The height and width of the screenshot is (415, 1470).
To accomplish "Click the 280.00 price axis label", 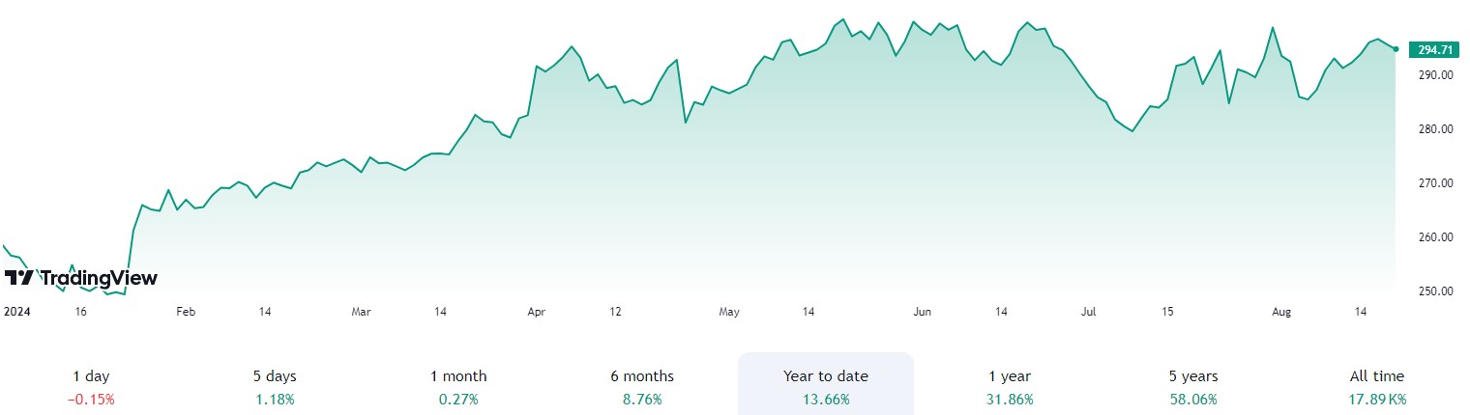I will (1434, 129).
